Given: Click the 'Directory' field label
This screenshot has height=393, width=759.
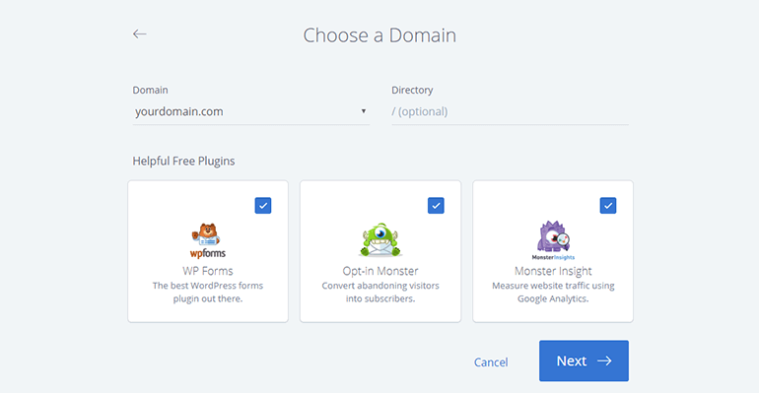Looking at the screenshot, I should (412, 90).
